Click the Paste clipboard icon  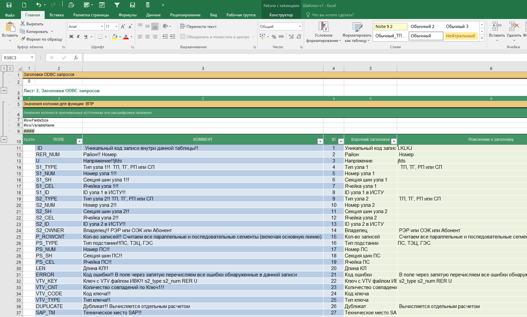pyautogui.click(x=10, y=27)
